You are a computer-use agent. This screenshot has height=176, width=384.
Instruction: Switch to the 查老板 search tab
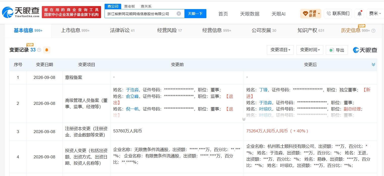click(130, 6)
